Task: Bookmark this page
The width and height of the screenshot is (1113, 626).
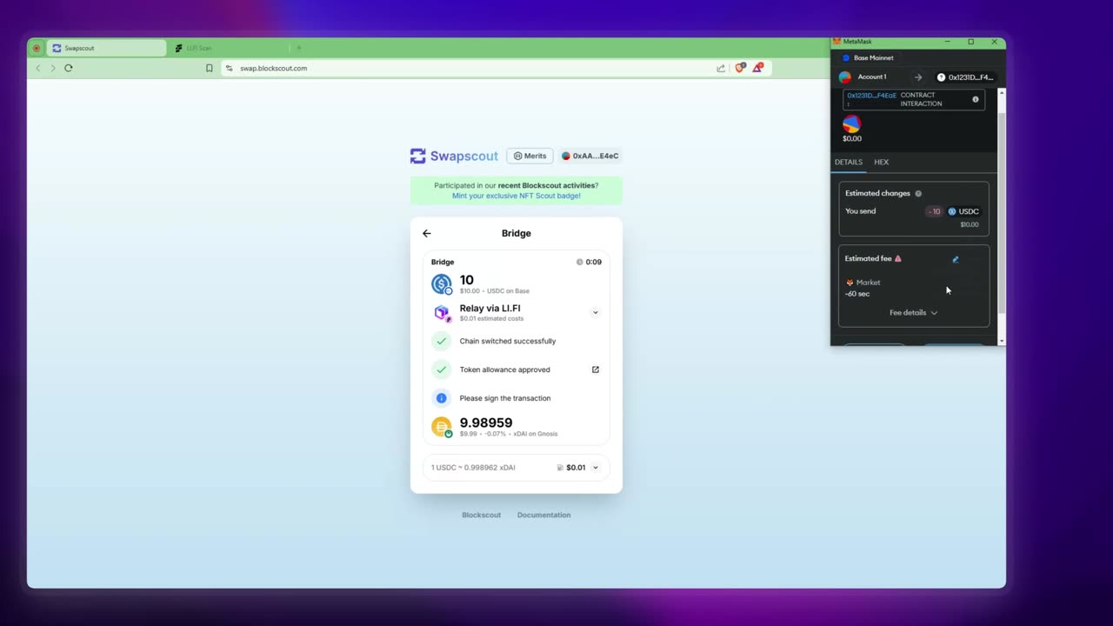Action: click(209, 68)
